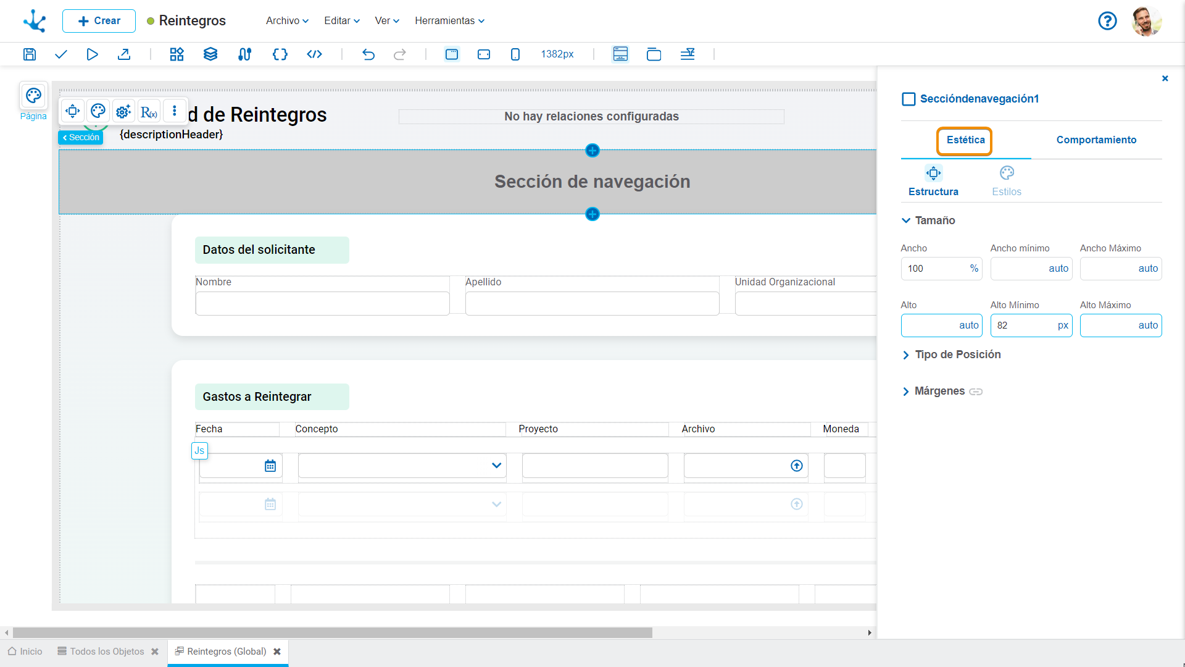Click the Save icon in toolbar
The image size is (1185, 667).
pyautogui.click(x=30, y=54)
